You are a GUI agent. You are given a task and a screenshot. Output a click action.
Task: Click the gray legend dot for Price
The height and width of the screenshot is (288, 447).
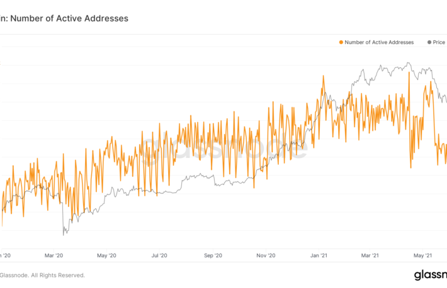pyautogui.click(x=429, y=42)
